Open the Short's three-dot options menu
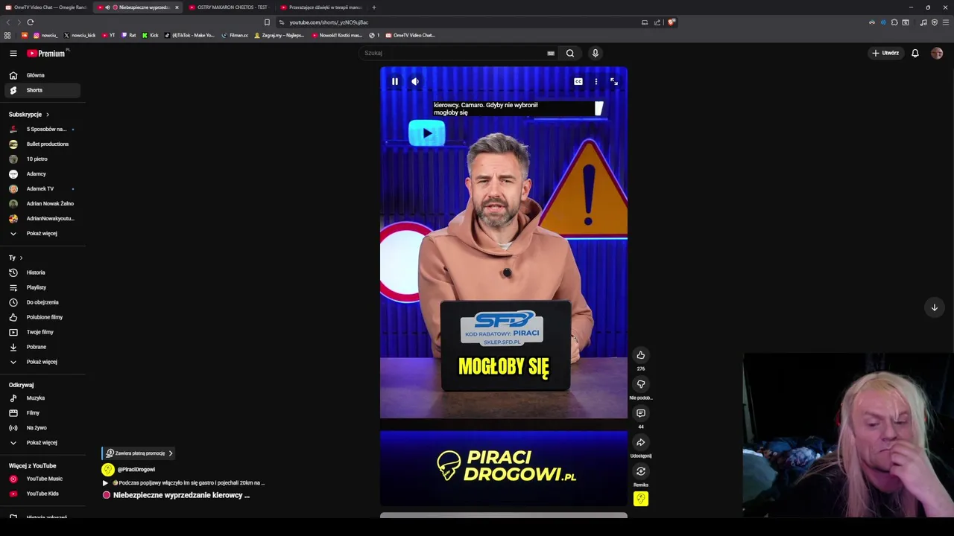This screenshot has width=954, height=536. pos(596,81)
